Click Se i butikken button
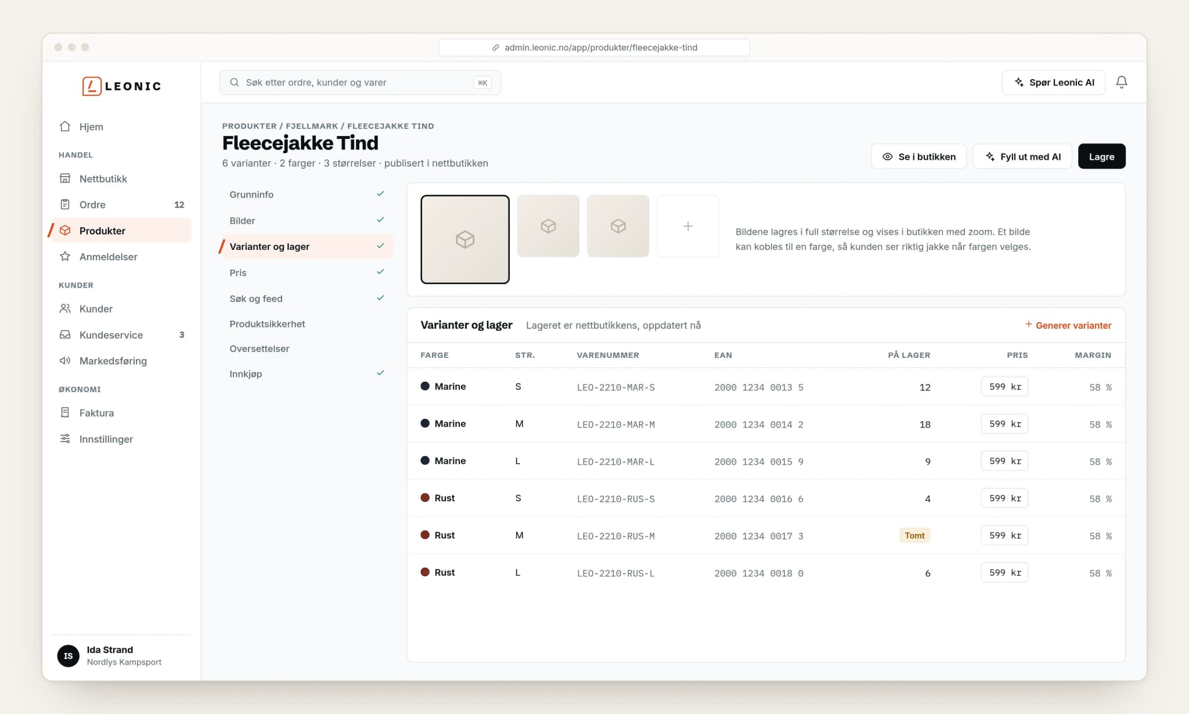 (x=918, y=156)
